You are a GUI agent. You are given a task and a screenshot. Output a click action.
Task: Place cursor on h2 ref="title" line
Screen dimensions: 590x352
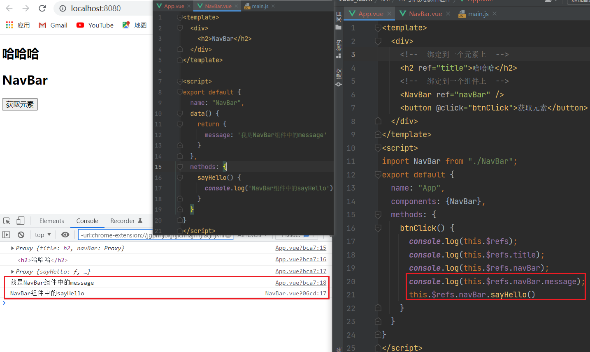[x=458, y=68]
